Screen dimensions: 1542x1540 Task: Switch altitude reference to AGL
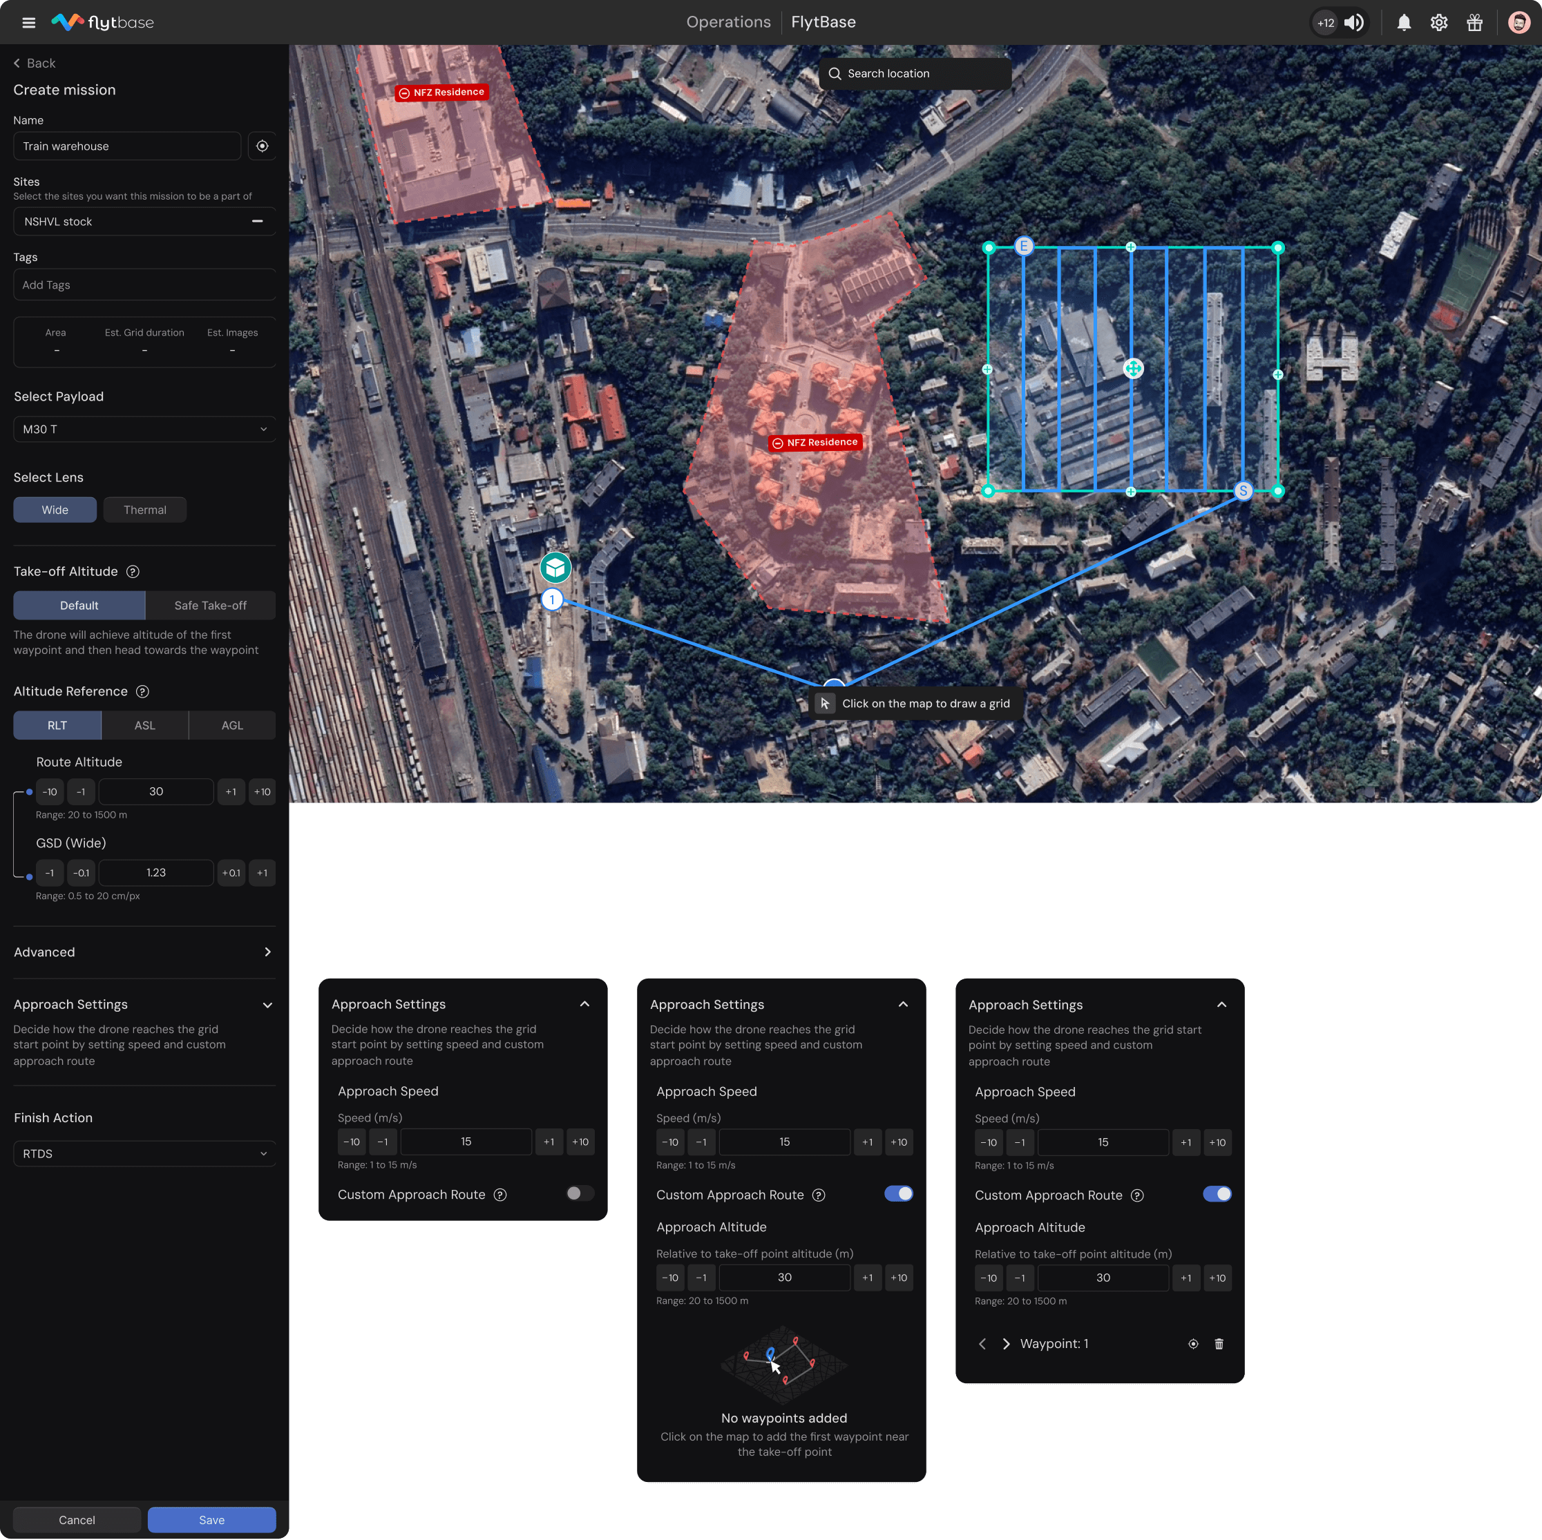click(232, 725)
